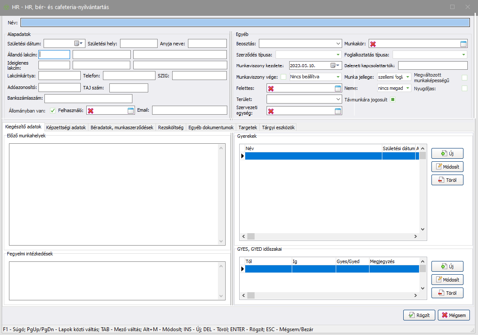
Task: Enable Munkaviszony vége checkbox
Action: (x=283, y=77)
